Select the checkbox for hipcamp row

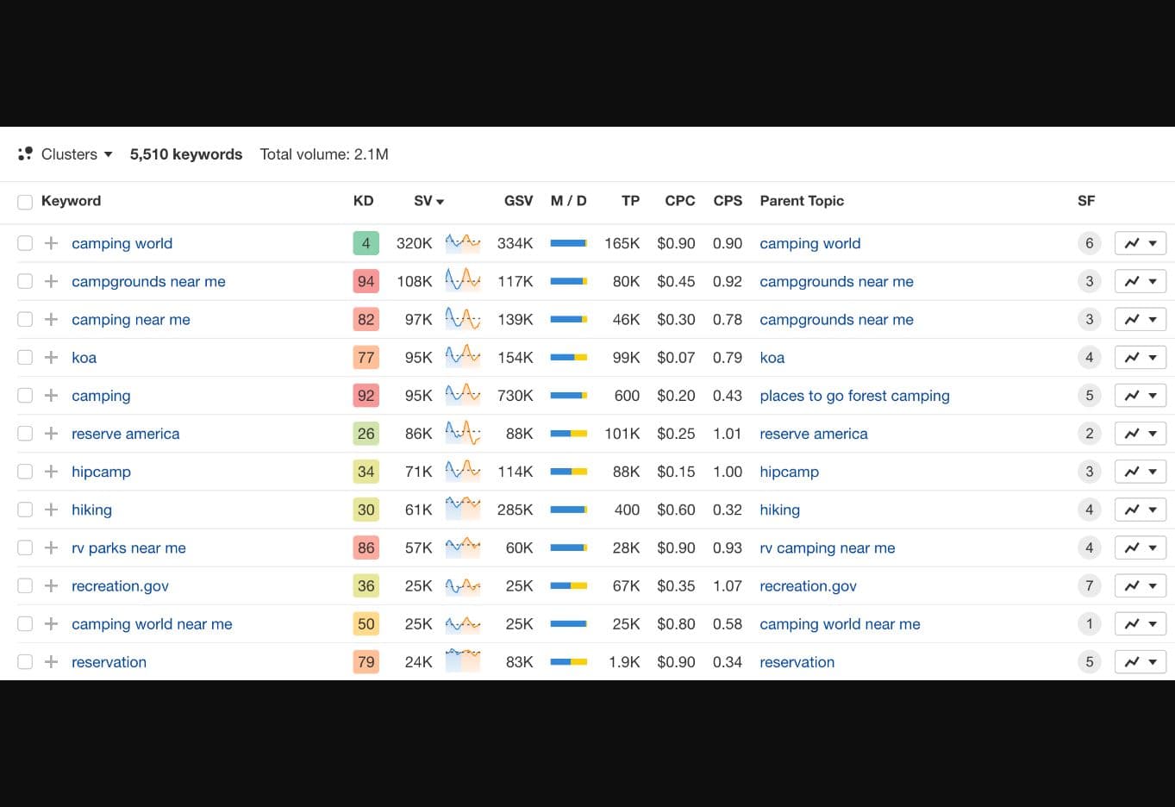[25, 472]
